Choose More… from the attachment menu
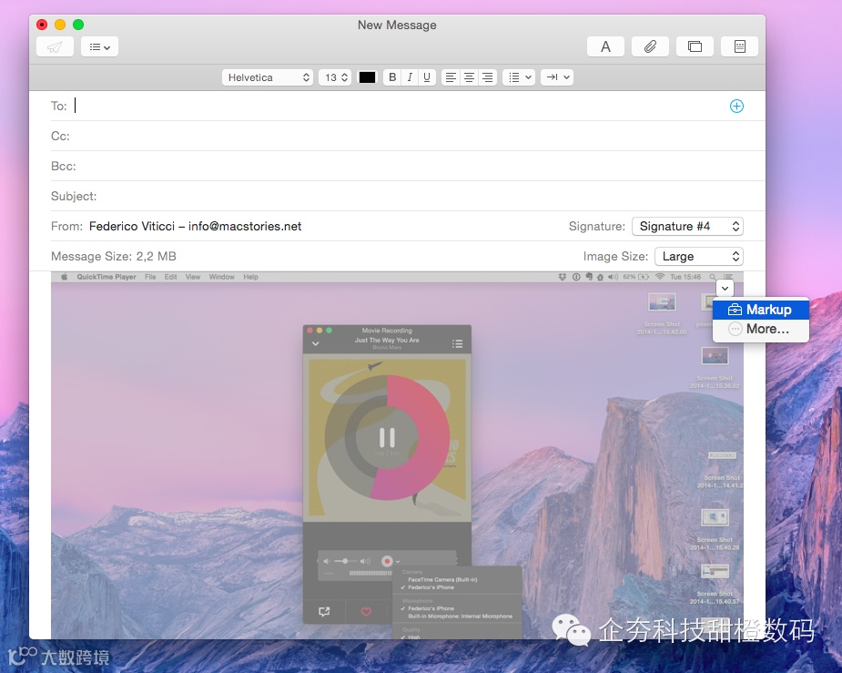The width and height of the screenshot is (842, 673). pyautogui.click(x=760, y=329)
